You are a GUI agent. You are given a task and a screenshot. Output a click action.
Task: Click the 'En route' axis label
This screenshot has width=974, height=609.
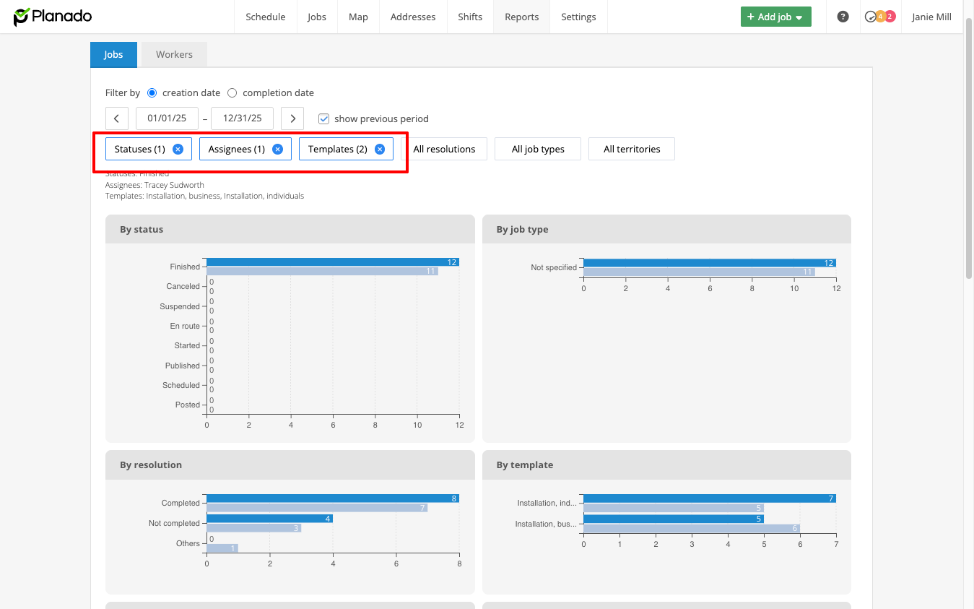click(185, 326)
